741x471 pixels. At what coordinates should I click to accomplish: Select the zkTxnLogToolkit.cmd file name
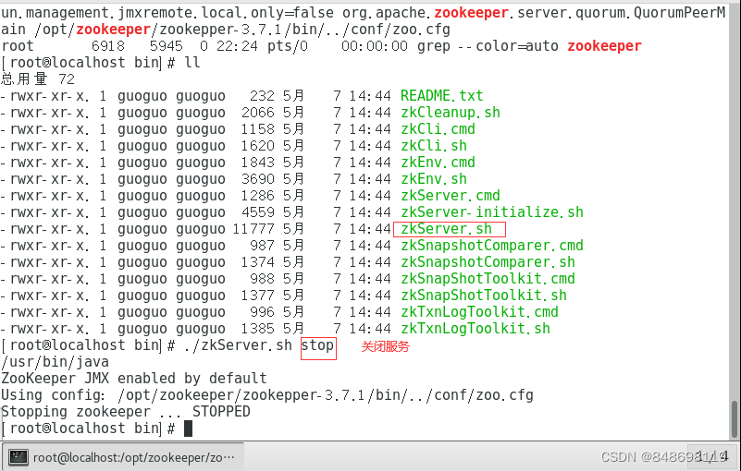[480, 312]
